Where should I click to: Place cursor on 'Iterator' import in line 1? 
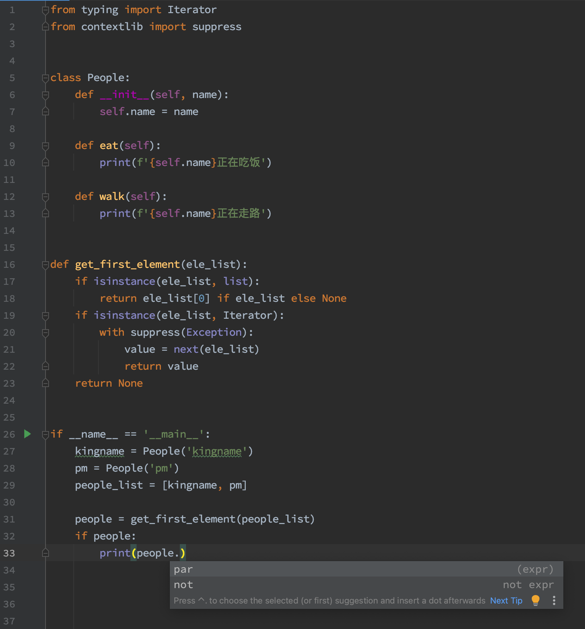coord(192,10)
